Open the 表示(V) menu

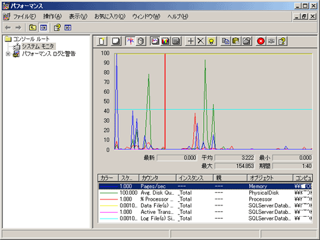pos(78,17)
